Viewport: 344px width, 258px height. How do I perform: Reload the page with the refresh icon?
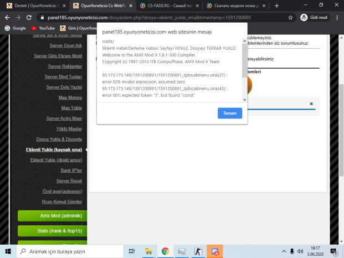[29, 18]
